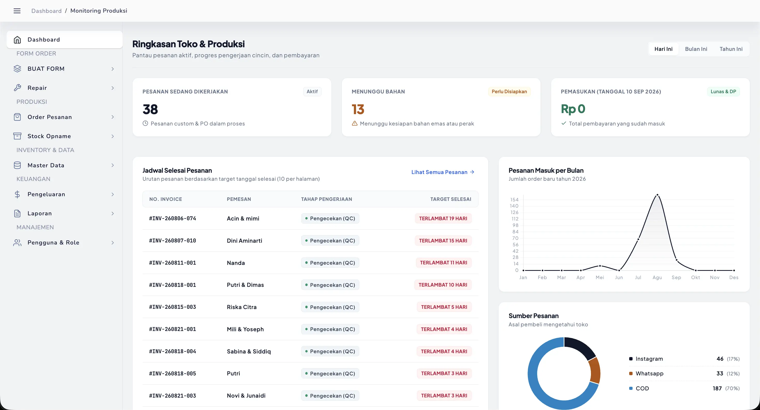The image size is (760, 410).
Task: Click the Pengguna & Role users icon
Action: (x=17, y=243)
